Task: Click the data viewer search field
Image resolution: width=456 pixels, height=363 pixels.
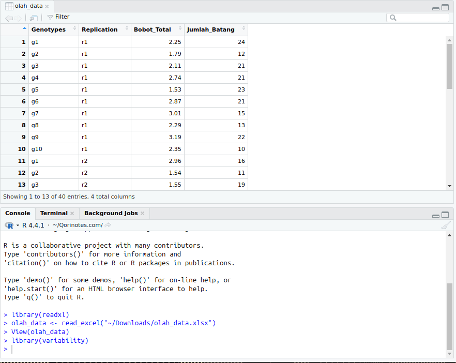Action: click(418, 18)
